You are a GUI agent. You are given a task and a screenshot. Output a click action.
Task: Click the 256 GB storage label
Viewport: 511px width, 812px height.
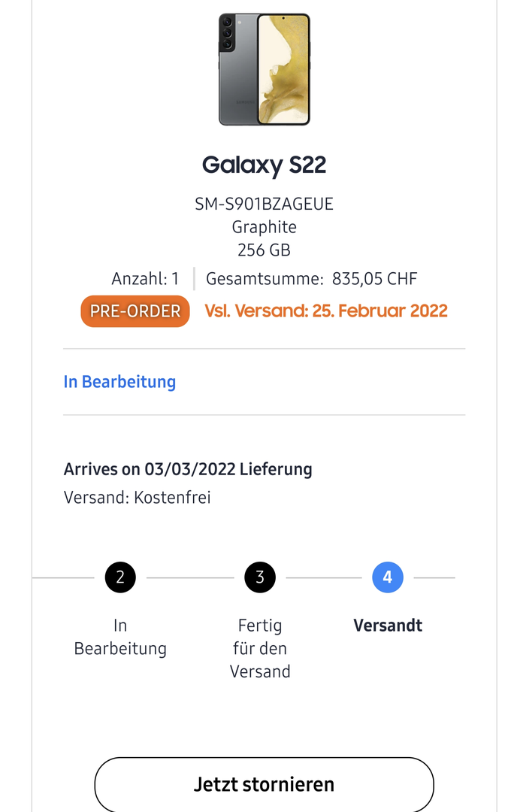[265, 250]
